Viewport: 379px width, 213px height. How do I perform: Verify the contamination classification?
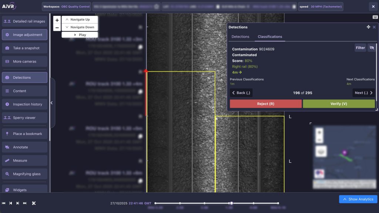point(339,104)
